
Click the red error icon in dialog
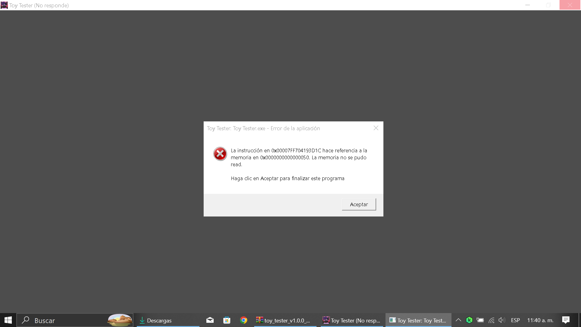(x=220, y=154)
